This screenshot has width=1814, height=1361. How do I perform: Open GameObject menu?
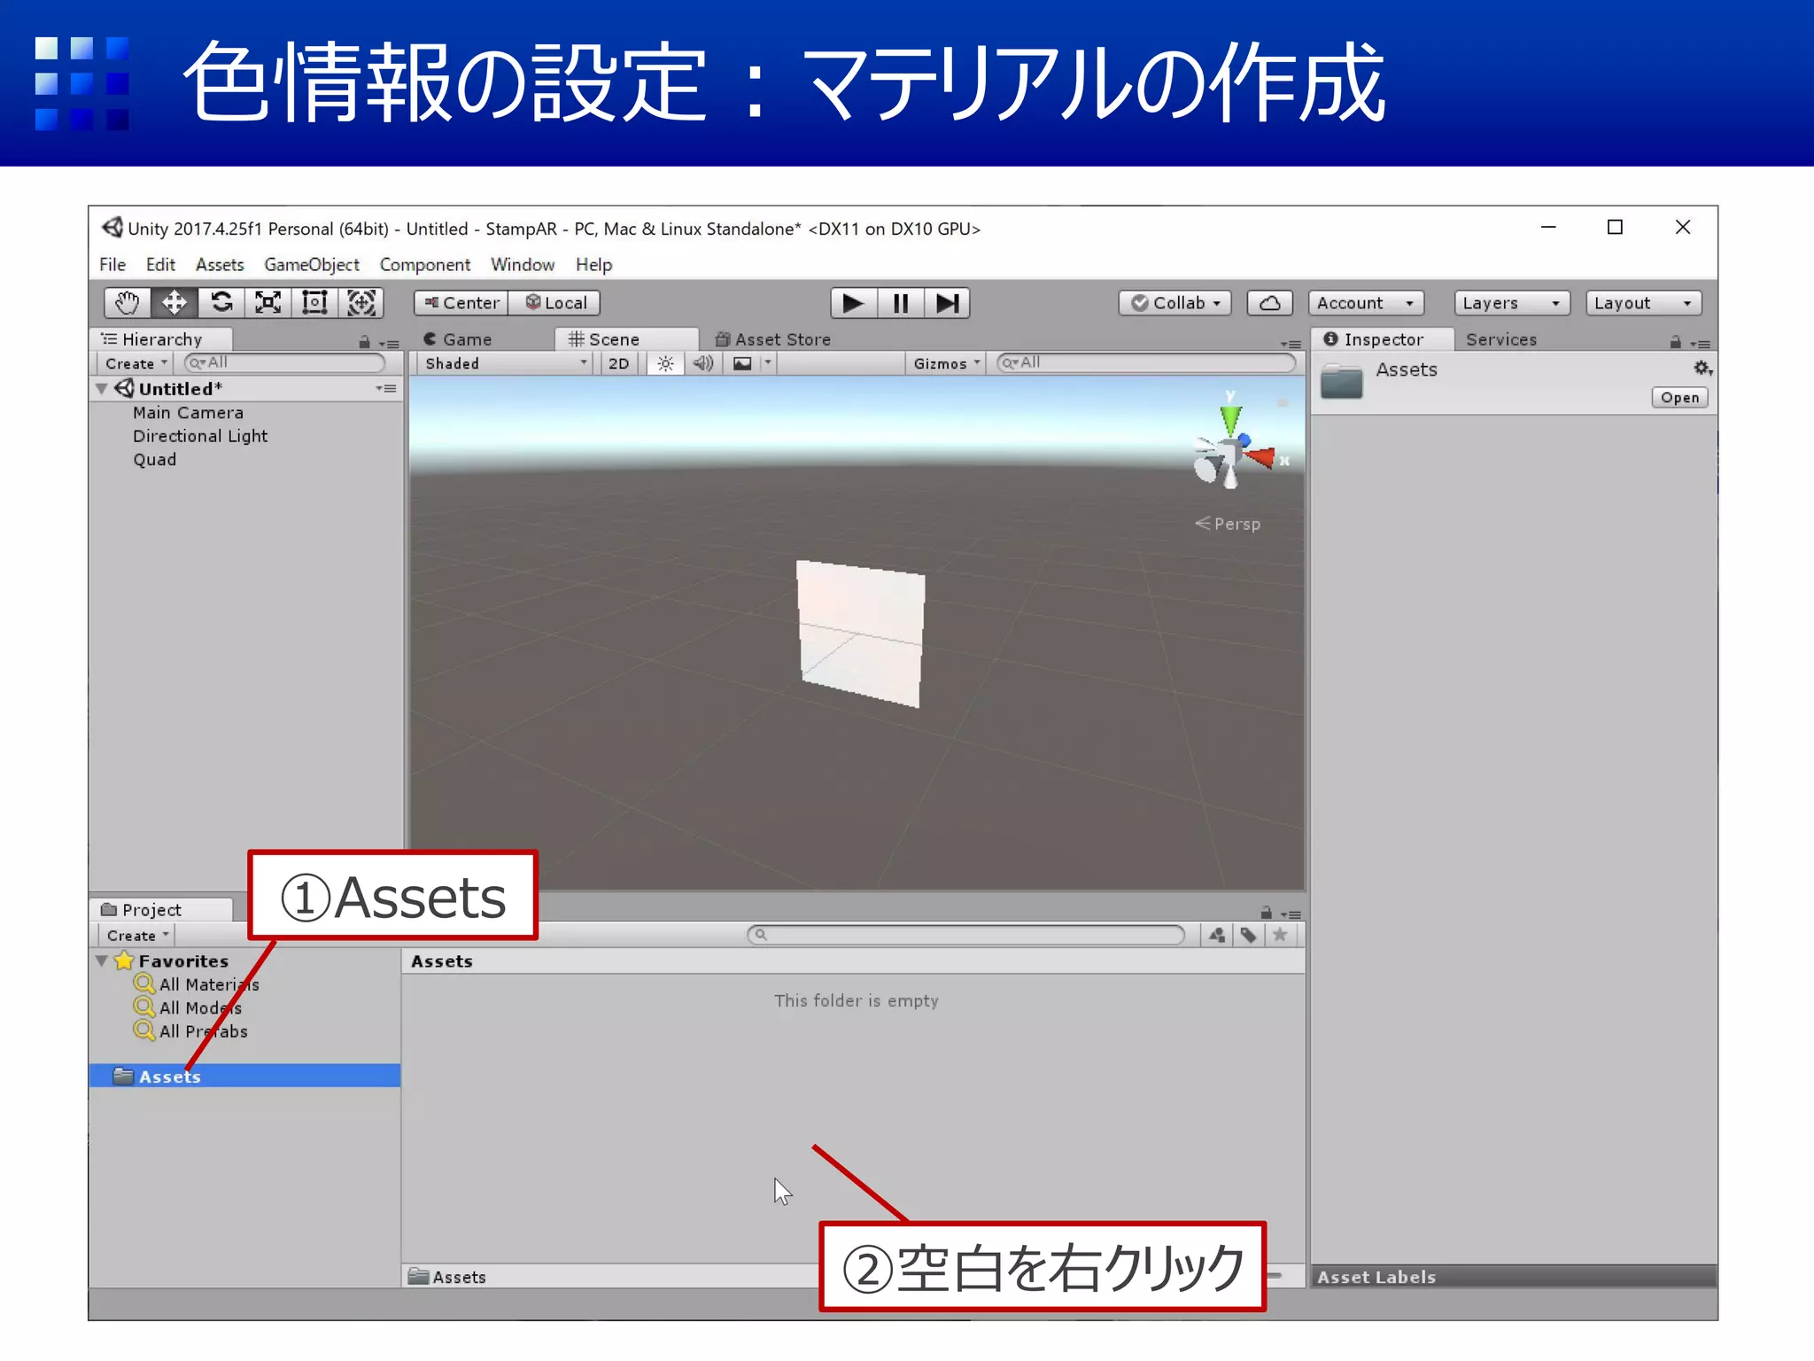[x=312, y=265]
